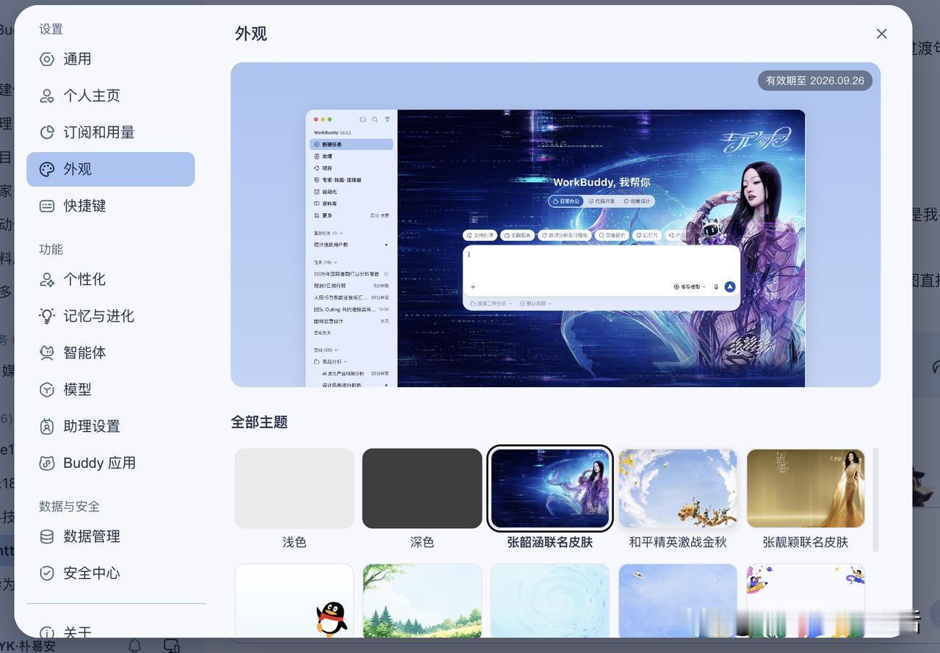Click the bell icon in the background window

pos(134,646)
